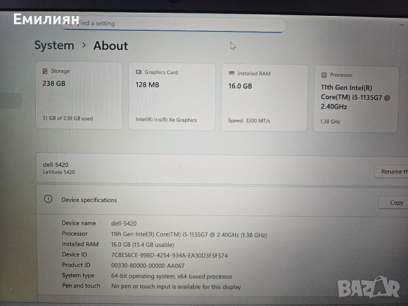Collapse the Device specifications section header
Screen dimensions: 408x306
coord(222,200)
